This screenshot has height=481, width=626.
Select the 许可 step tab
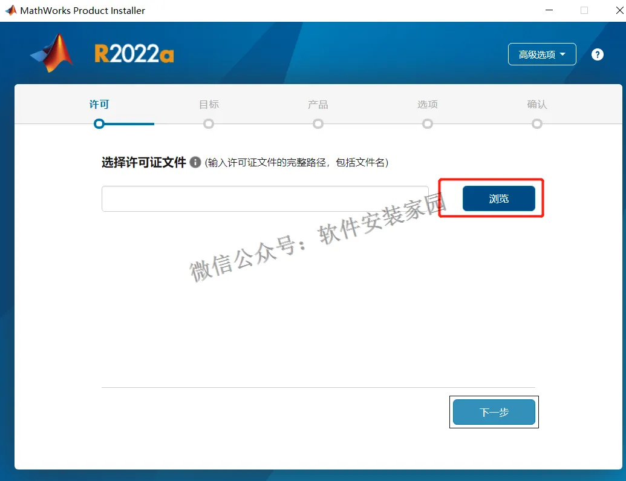click(99, 104)
